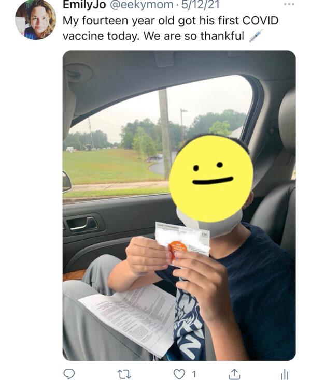Click the syringe emoji in the tweet
The image size is (311, 380).
256,36
